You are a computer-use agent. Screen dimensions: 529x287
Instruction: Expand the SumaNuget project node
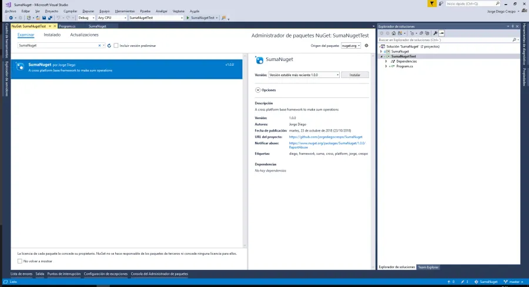click(x=381, y=52)
